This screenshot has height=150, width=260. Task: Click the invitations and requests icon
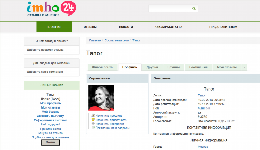tap(93, 128)
